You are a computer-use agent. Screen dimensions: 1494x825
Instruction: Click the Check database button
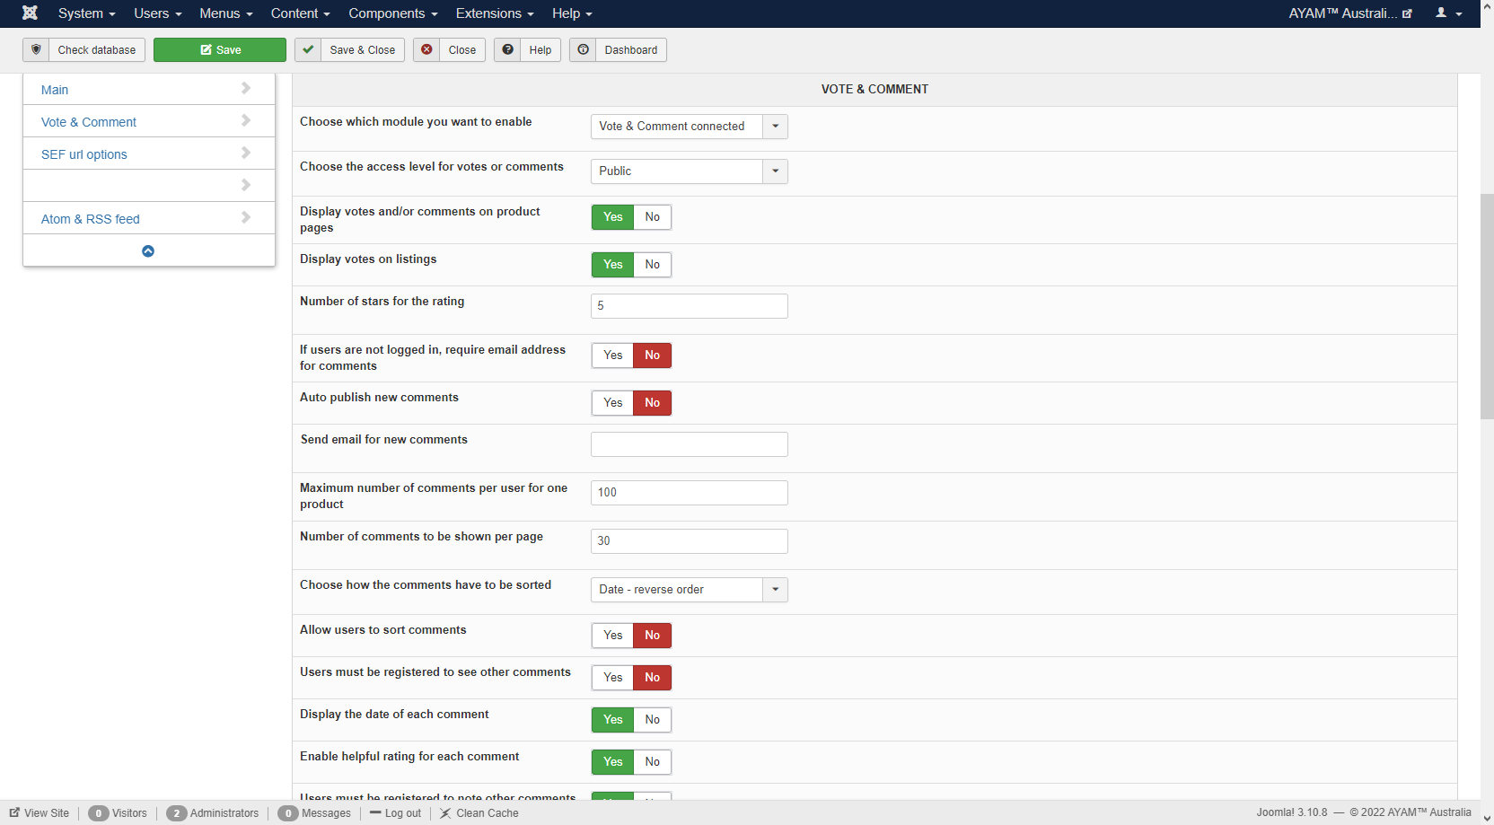[x=83, y=50]
